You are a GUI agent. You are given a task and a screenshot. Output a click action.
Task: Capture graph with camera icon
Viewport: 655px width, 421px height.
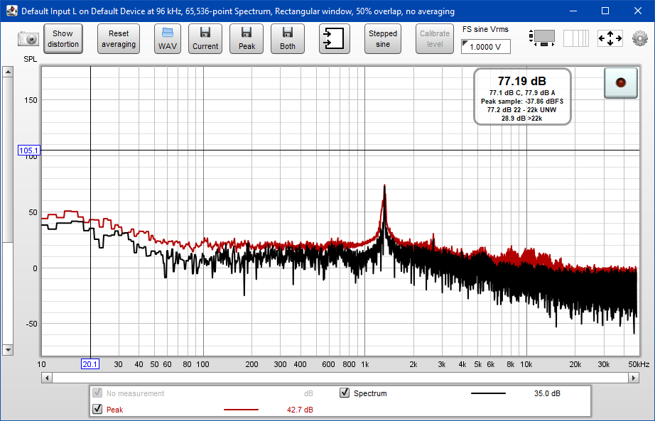[x=28, y=39]
